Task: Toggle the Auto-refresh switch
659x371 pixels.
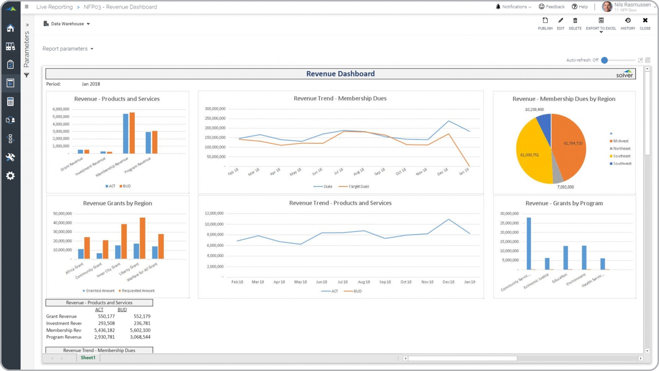Action: pyautogui.click(x=605, y=60)
